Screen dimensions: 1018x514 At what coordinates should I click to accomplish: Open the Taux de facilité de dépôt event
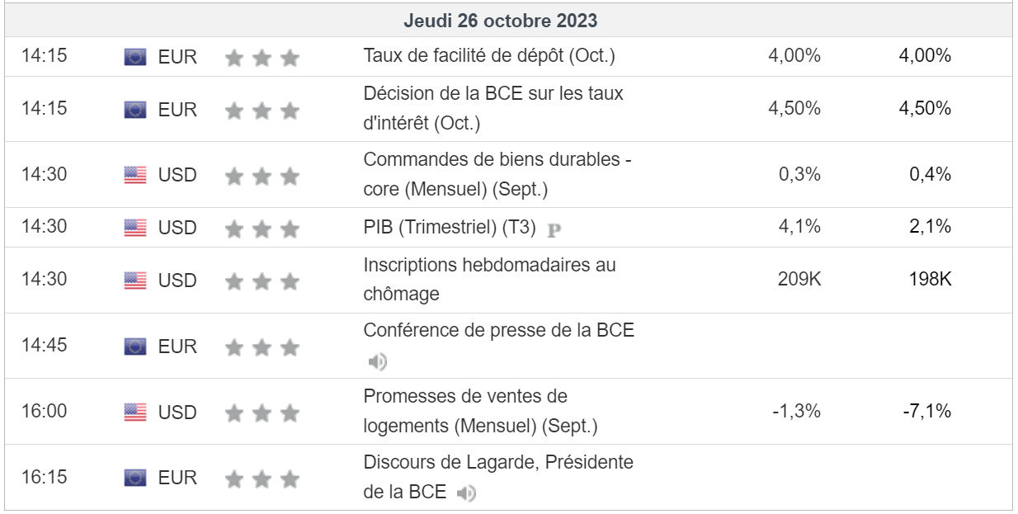[x=489, y=56]
